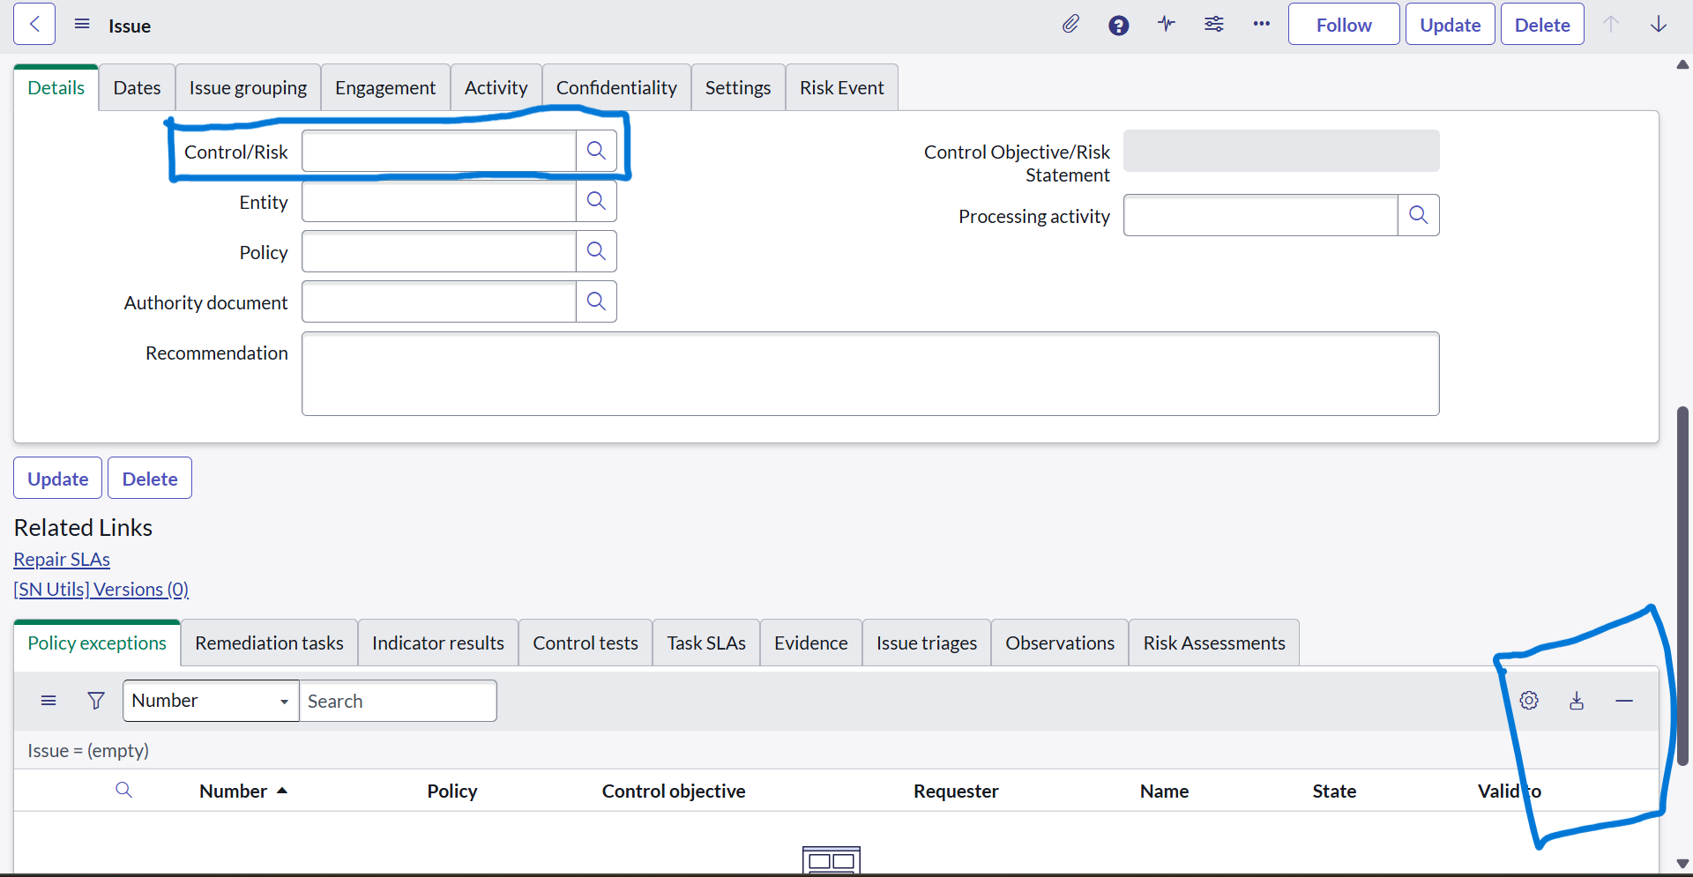Click the scrollbar down arrow

coord(1682,864)
